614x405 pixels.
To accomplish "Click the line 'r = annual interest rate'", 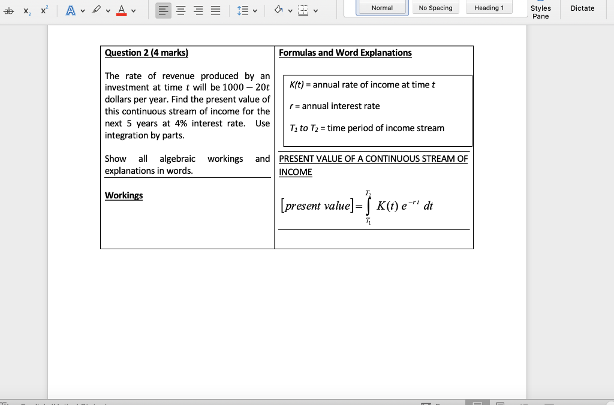I will (335, 106).
